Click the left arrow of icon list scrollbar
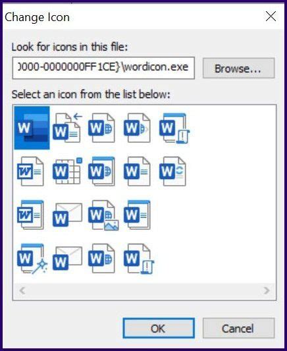This screenshot has width=287, height=351. 22,290
